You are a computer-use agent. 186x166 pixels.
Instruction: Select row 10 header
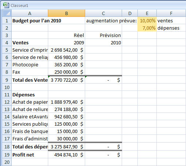tap(7, 87)
